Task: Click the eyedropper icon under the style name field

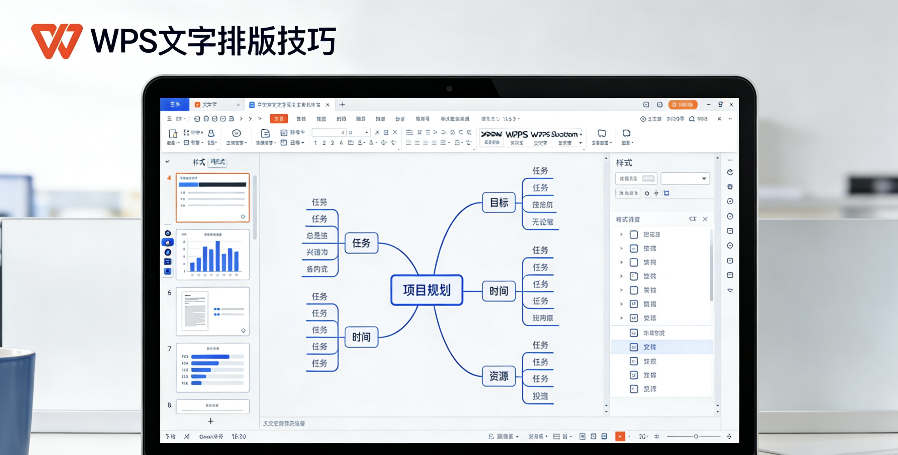Action: tap(657, 193)
